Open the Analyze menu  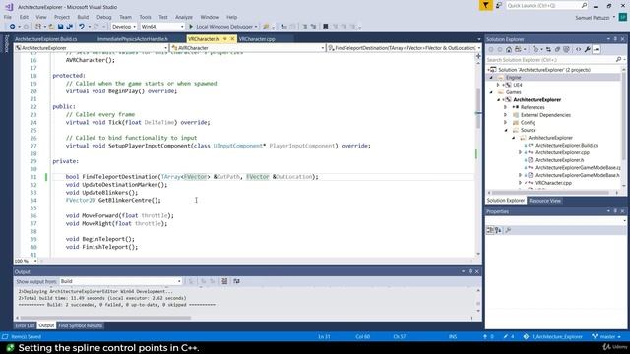(x=184, y=17)
